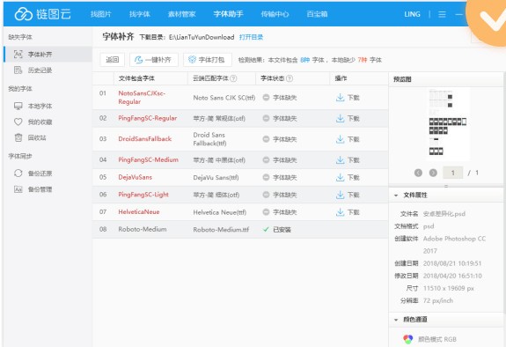
Task: Select the PingFangSC-Medium font name
Action: pos(148,159)
